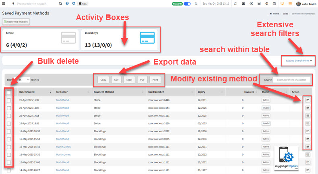Image resolution: width=318 pixels, height=174 pixels.
Task: Open the calendar icon in top bar
Action: tap(274, 4)
